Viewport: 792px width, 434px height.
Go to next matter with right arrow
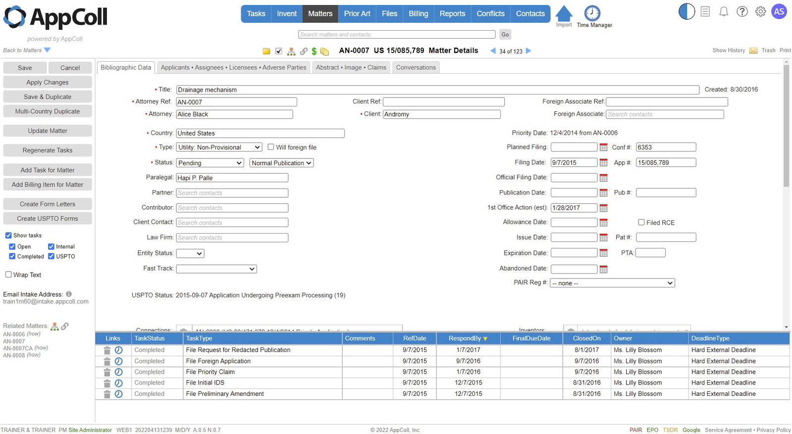pos(528,50)
